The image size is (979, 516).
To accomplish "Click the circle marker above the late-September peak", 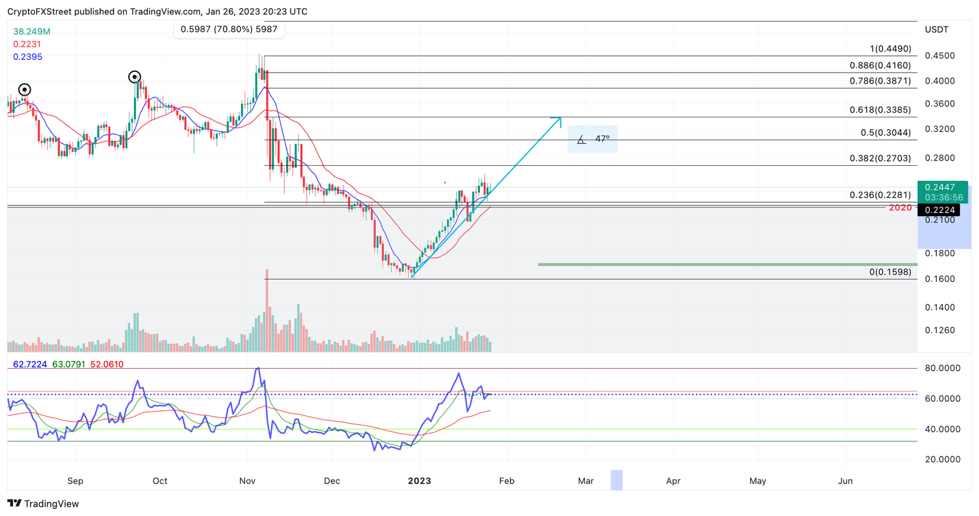I will pyautogui.click(x=135, y=77).
